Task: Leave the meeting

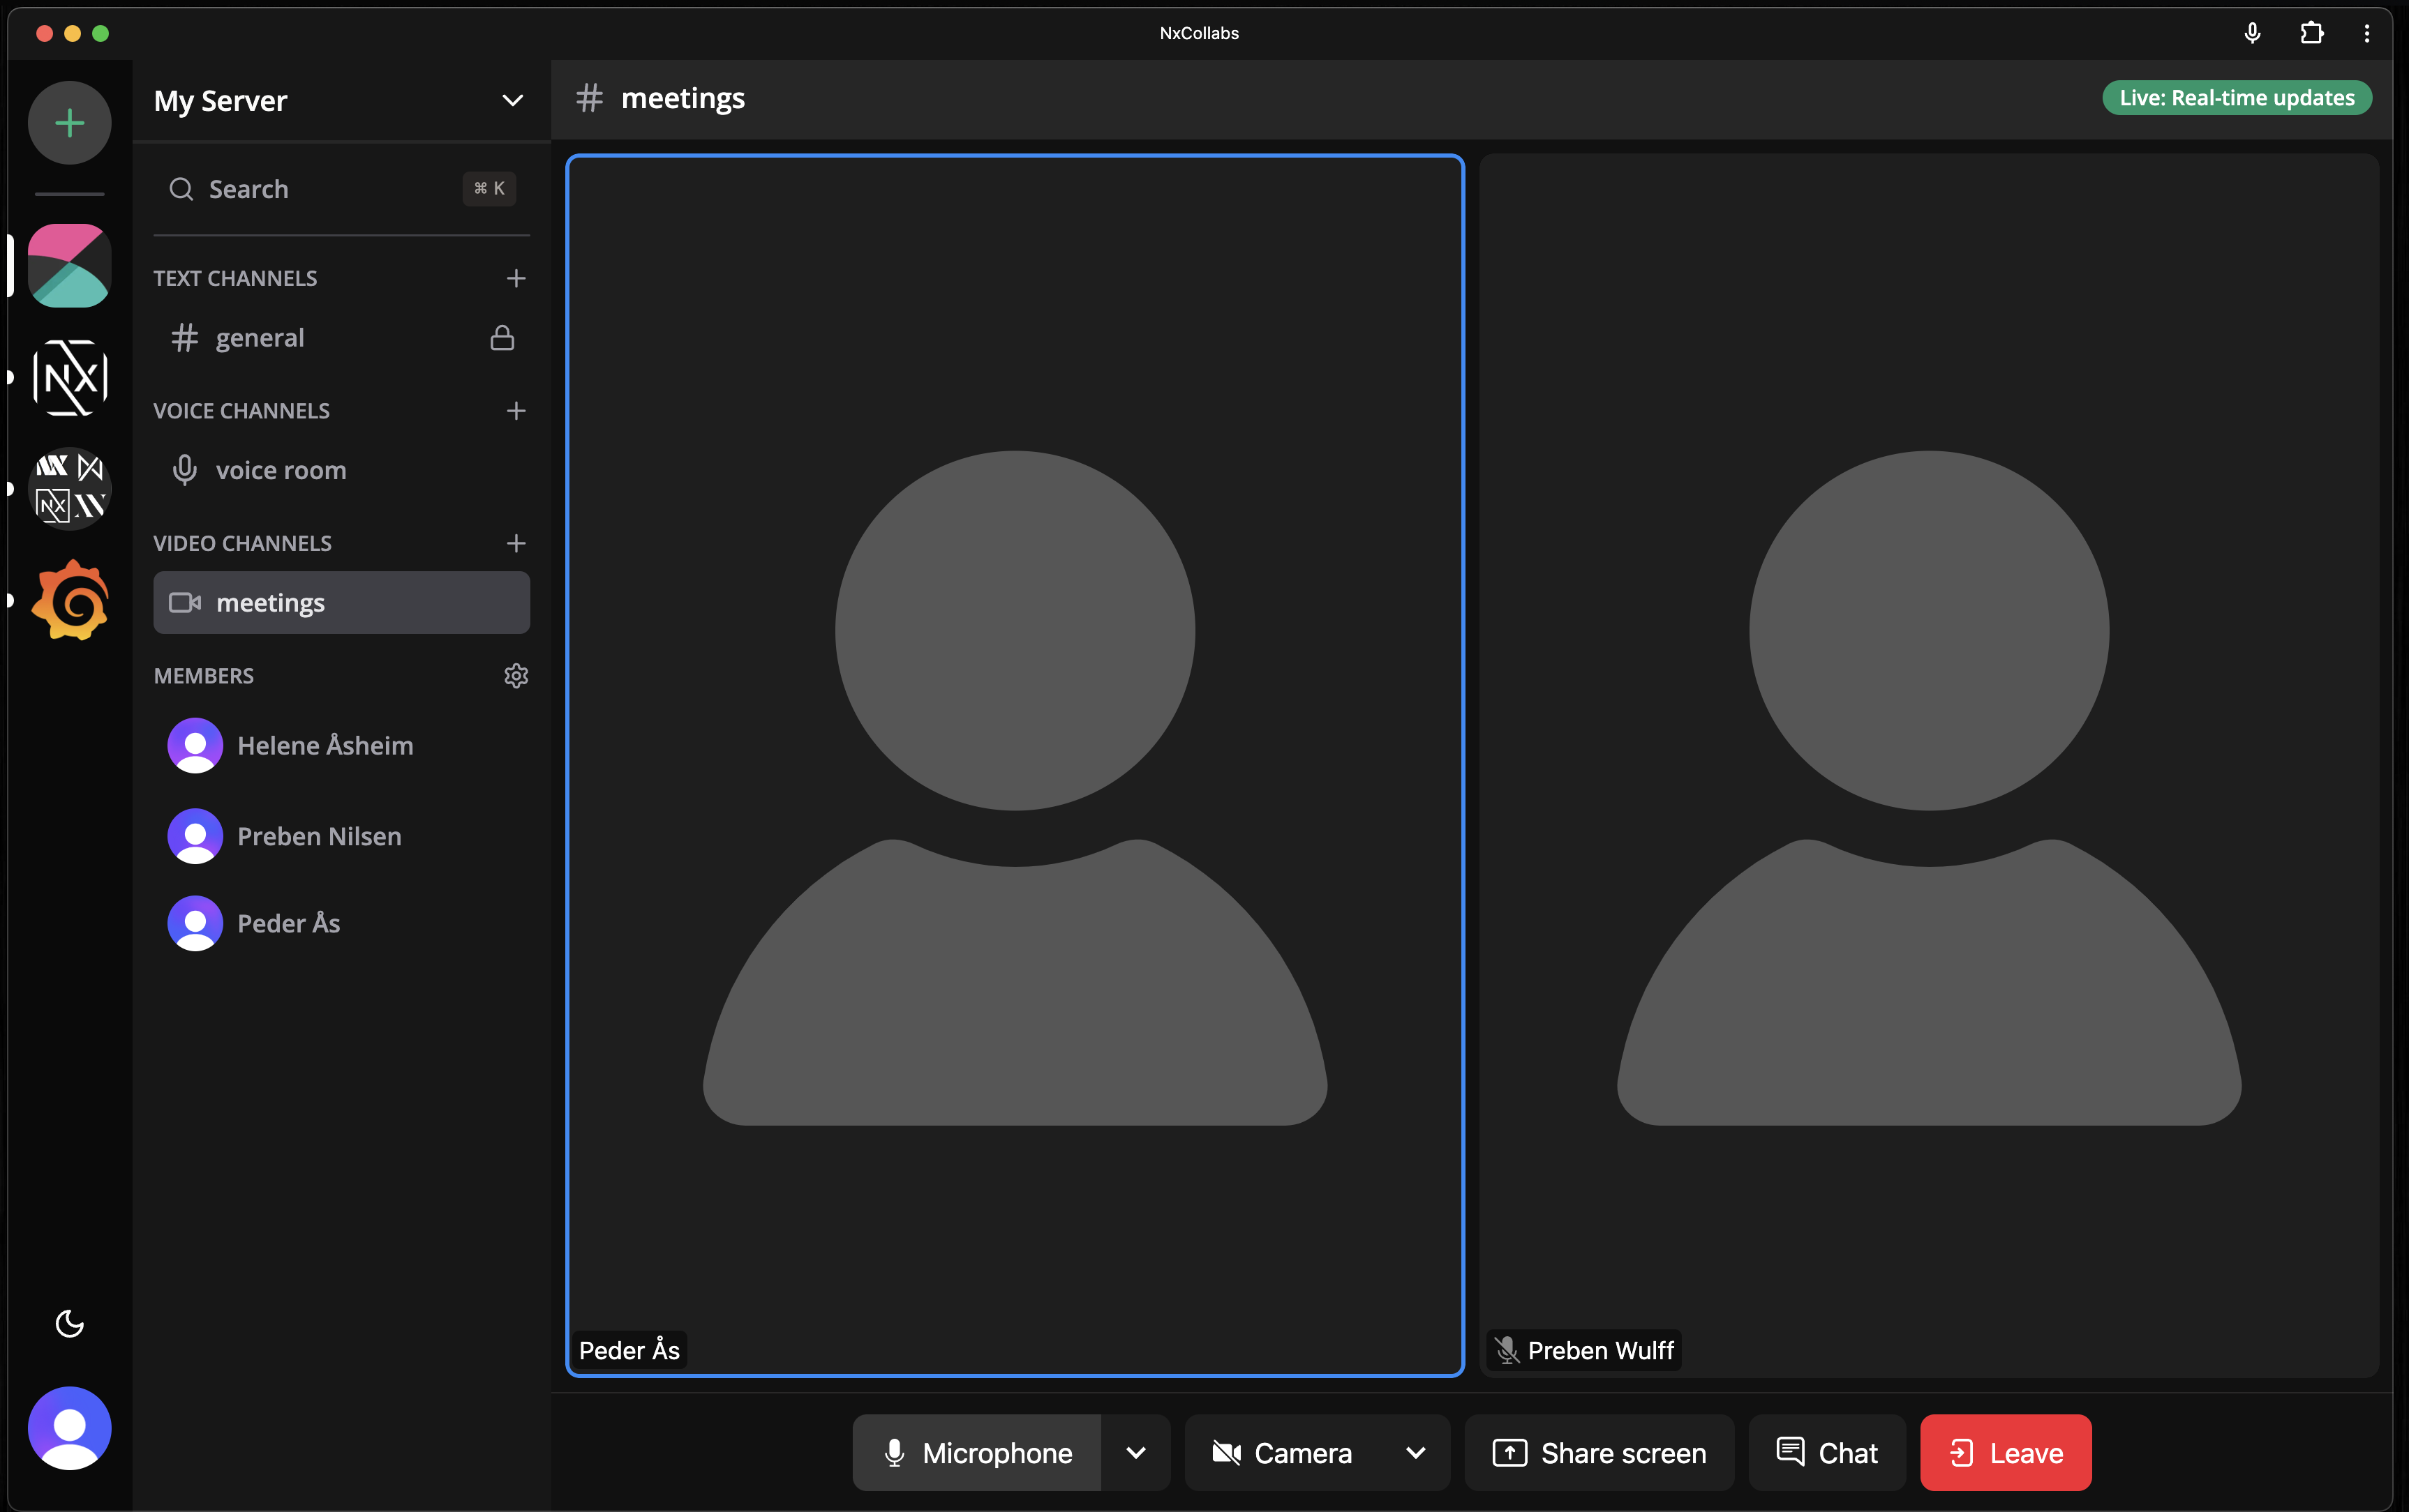Action: [x=2005, y=1452]
